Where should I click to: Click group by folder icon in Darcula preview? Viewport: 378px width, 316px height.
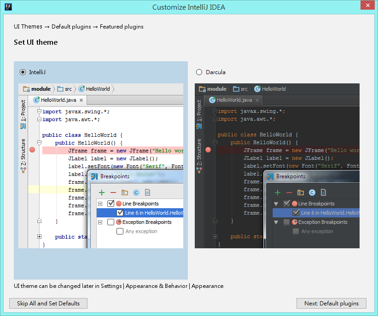pyautogui.click(x=301, y=193)
